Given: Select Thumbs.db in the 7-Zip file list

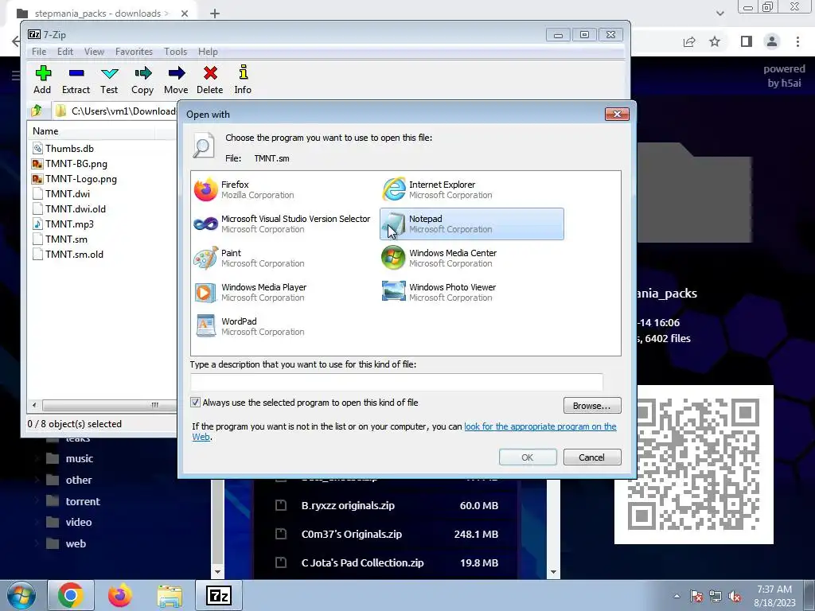Looking at the screenshot, I should [x=69, y=149].
